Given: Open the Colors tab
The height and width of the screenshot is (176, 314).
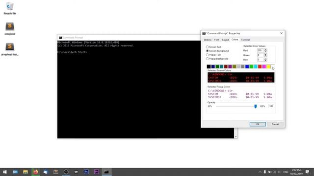Looking at the screenshot, I should pos(235,40).
